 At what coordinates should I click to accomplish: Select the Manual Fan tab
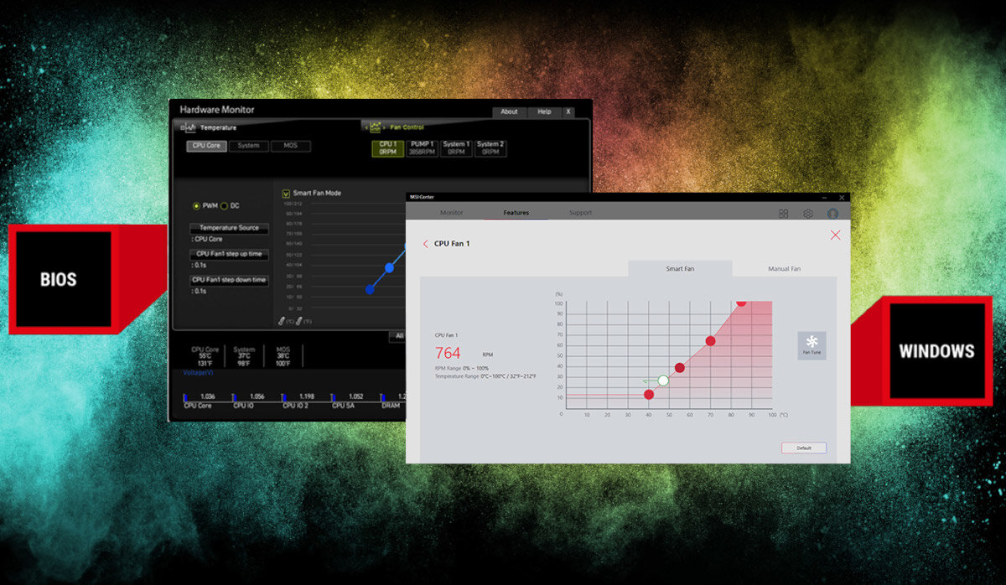pyautogui.click(x=784, y=268)
